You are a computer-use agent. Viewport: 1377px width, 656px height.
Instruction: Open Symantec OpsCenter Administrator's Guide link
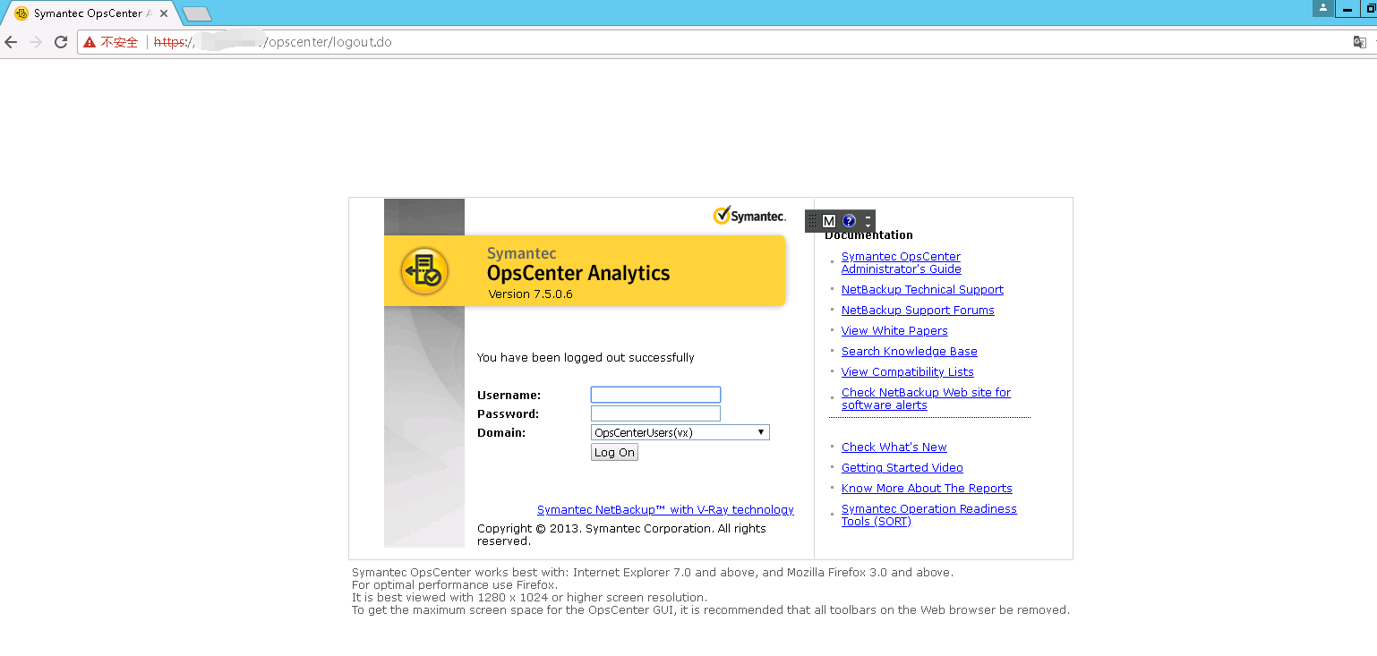click(901, 262)
